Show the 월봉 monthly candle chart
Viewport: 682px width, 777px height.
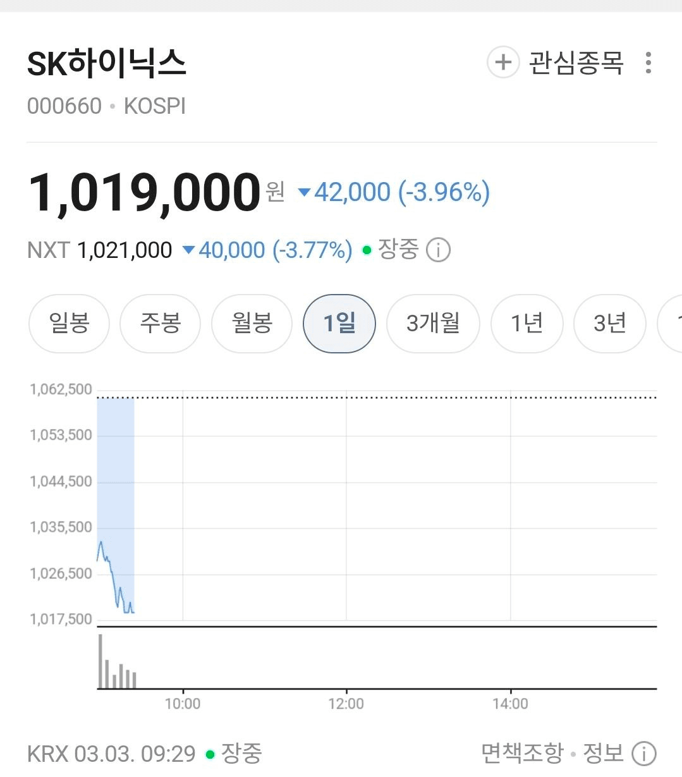[252, 323]
